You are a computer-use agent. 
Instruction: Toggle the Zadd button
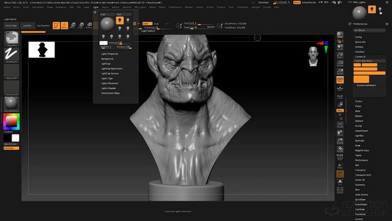[x=147, y=23]
